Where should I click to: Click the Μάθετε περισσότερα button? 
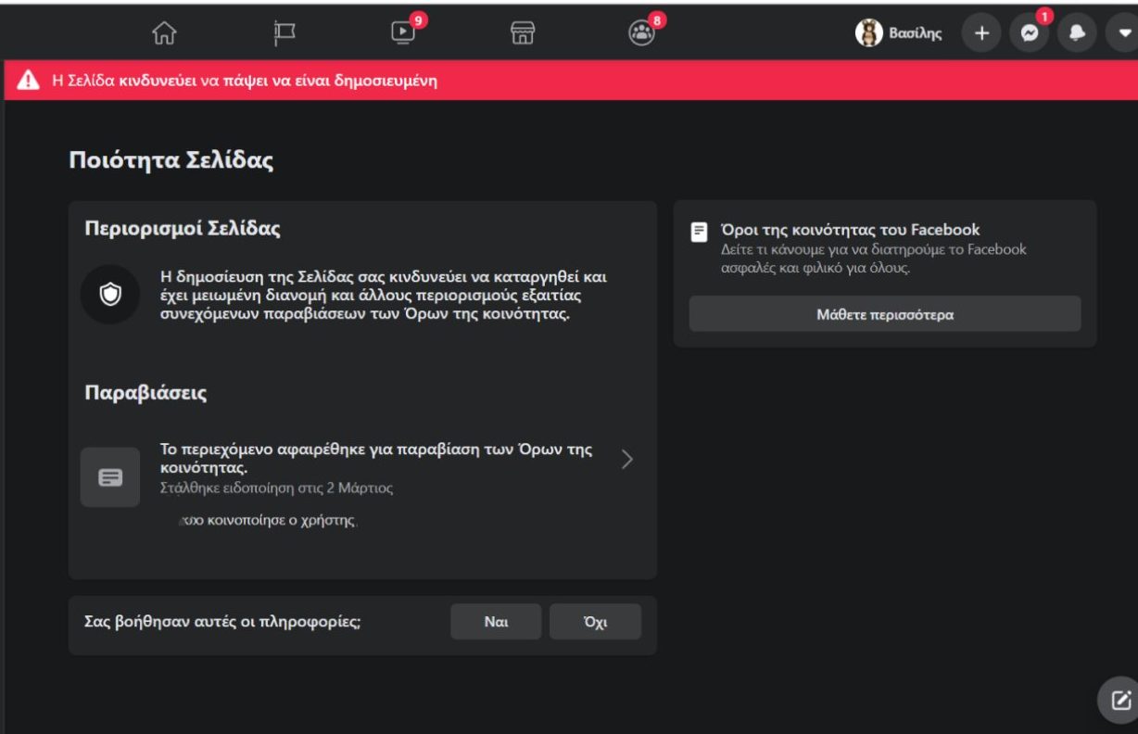point(884,314)
